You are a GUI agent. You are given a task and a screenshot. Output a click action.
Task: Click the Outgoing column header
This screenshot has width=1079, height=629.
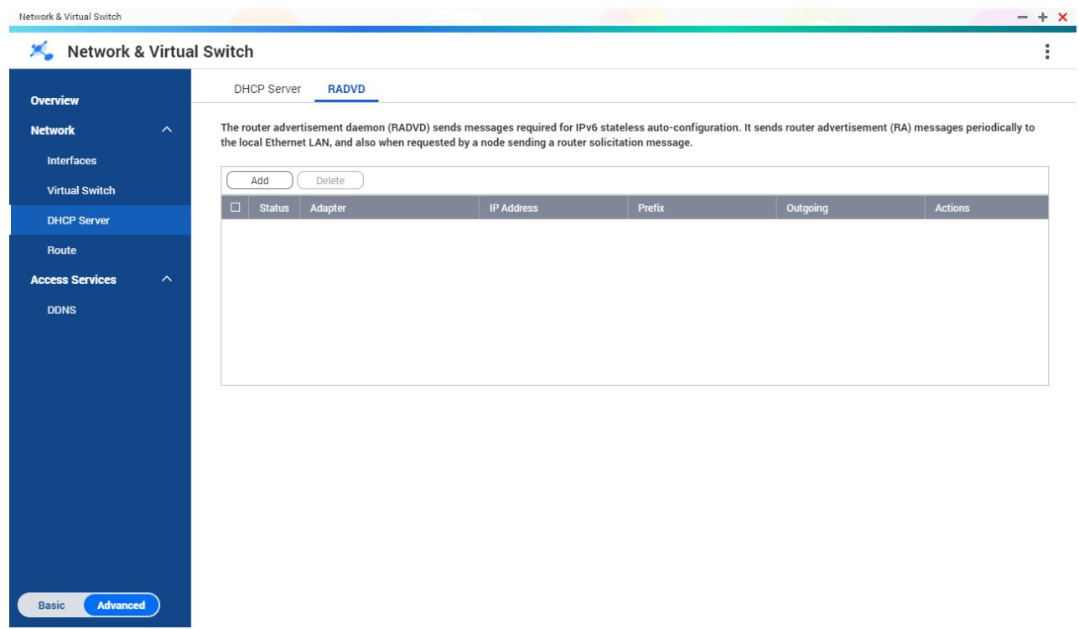pos(850,207)
